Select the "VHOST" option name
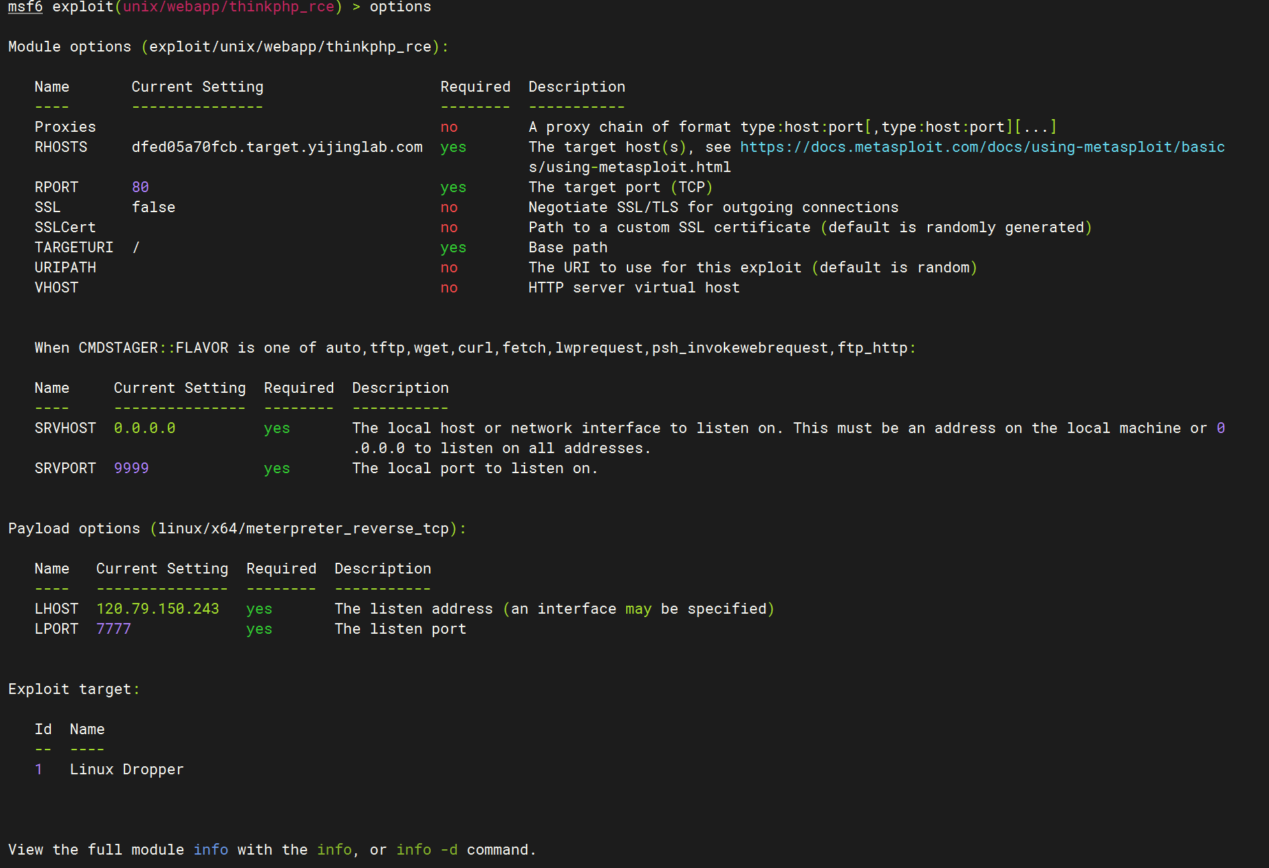Image resolution: width=1269 pixels, height=868 pixels. point(57,288)
